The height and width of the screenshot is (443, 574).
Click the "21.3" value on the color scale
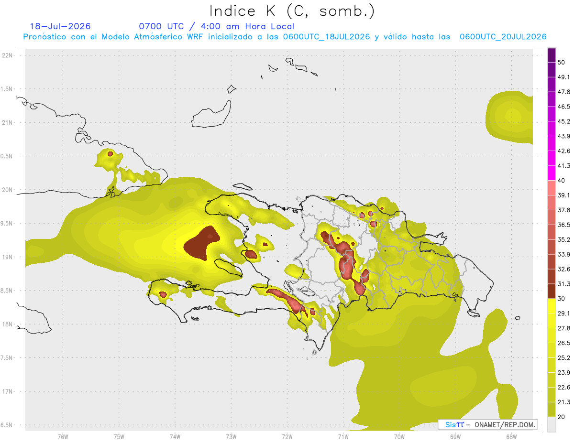click(563, 402)
